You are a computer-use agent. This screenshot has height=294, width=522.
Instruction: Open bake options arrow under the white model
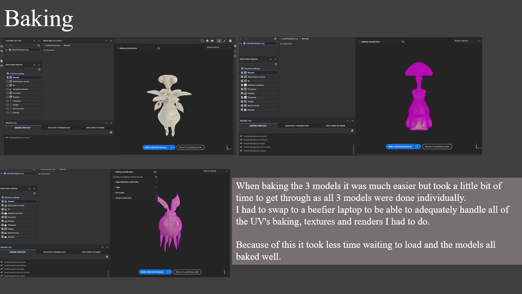(172, 147)
